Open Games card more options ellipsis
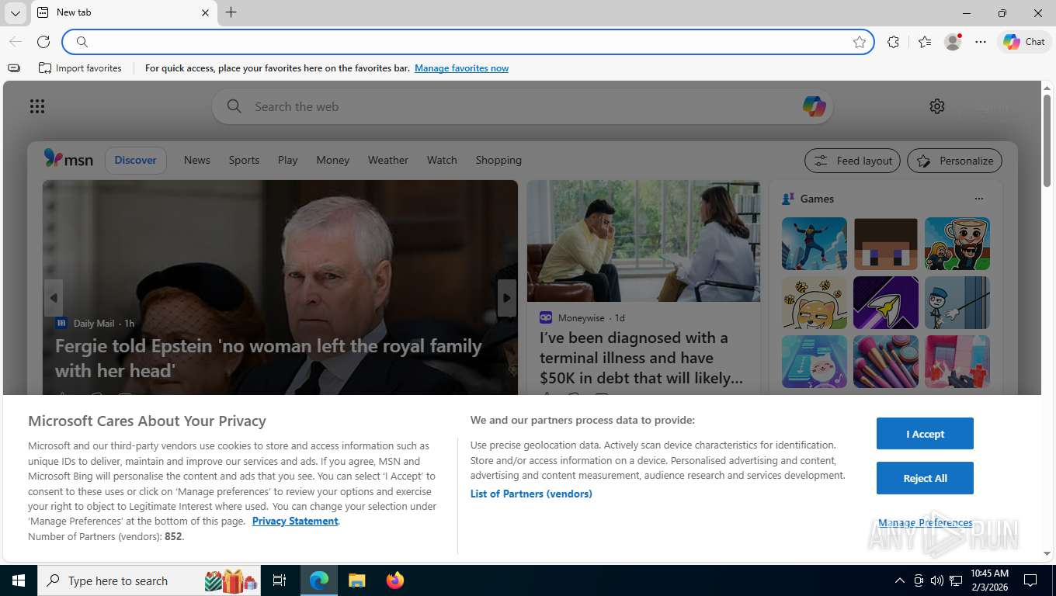The width and height of the screenshot is (1056, 596). click(979, 199)
